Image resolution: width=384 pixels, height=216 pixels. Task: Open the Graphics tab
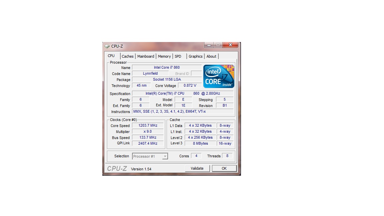click(x=195, y=56)
